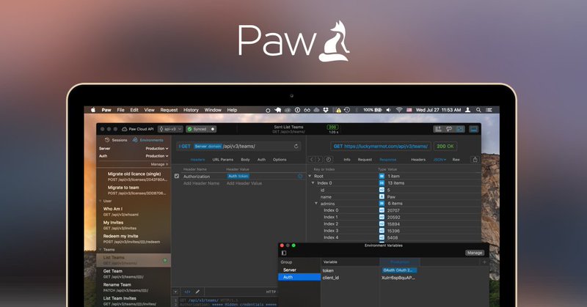Click the Time Machine menu bar icon
Image resolution: width=587 pixels, height=307 pixels.
347,110
